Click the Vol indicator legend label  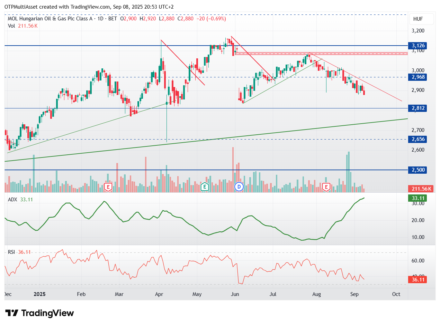tap(11, 26)
